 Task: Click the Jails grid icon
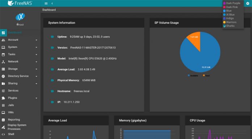point(3,105)
